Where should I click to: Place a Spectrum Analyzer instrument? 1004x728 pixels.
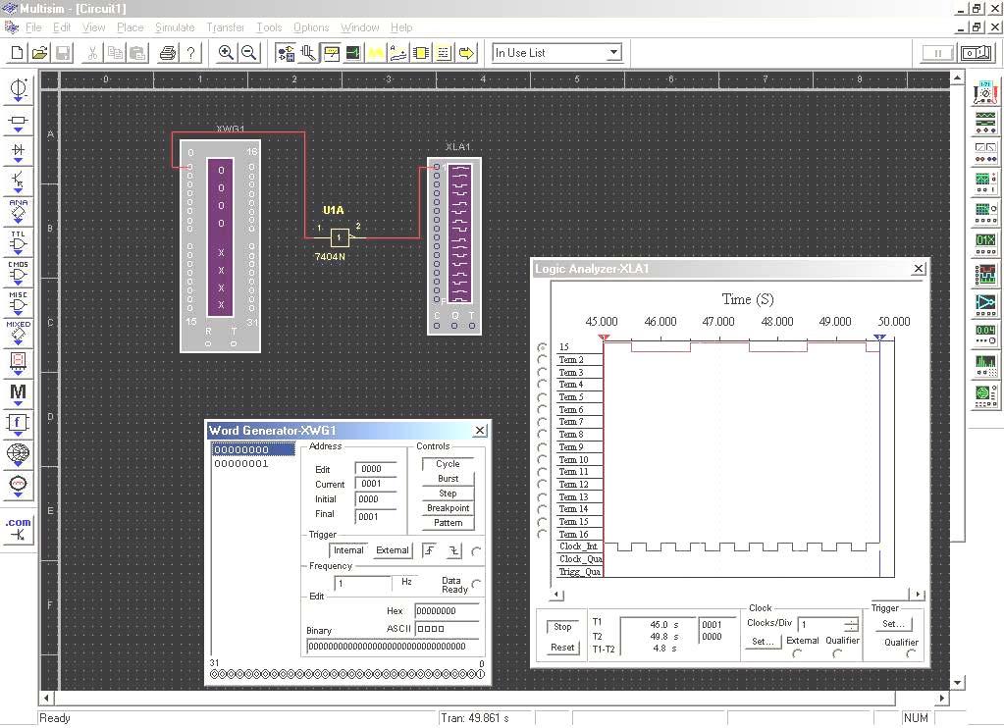tap(985, 366)
